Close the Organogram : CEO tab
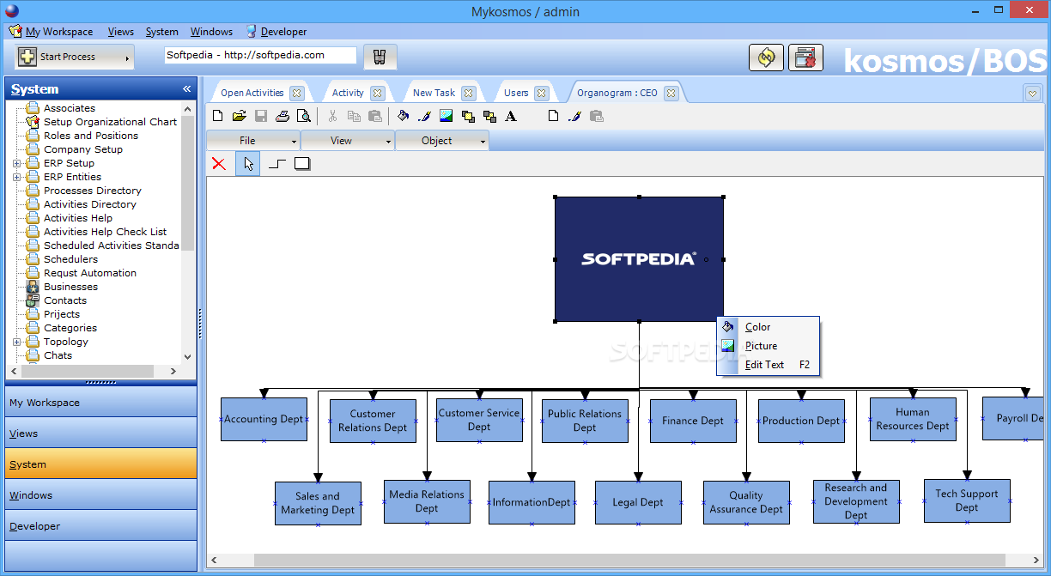This screenshot has height=576, width=1051. coord(671,93)
